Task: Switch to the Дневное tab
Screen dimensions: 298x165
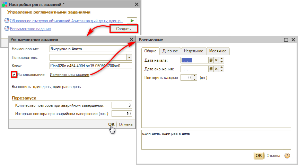Action: point(170,51)
